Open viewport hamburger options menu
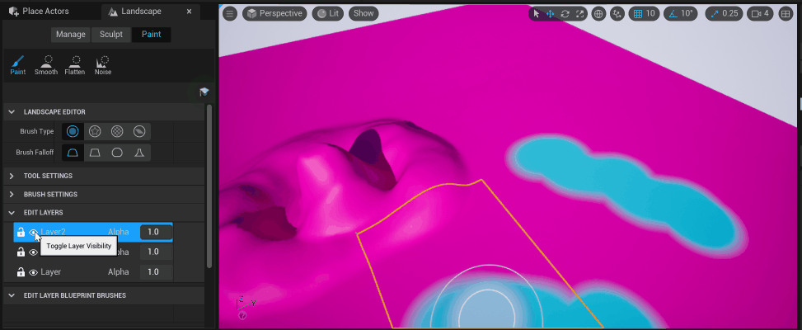The width and height of the screenshot is (802, 330). pos(230,14)
